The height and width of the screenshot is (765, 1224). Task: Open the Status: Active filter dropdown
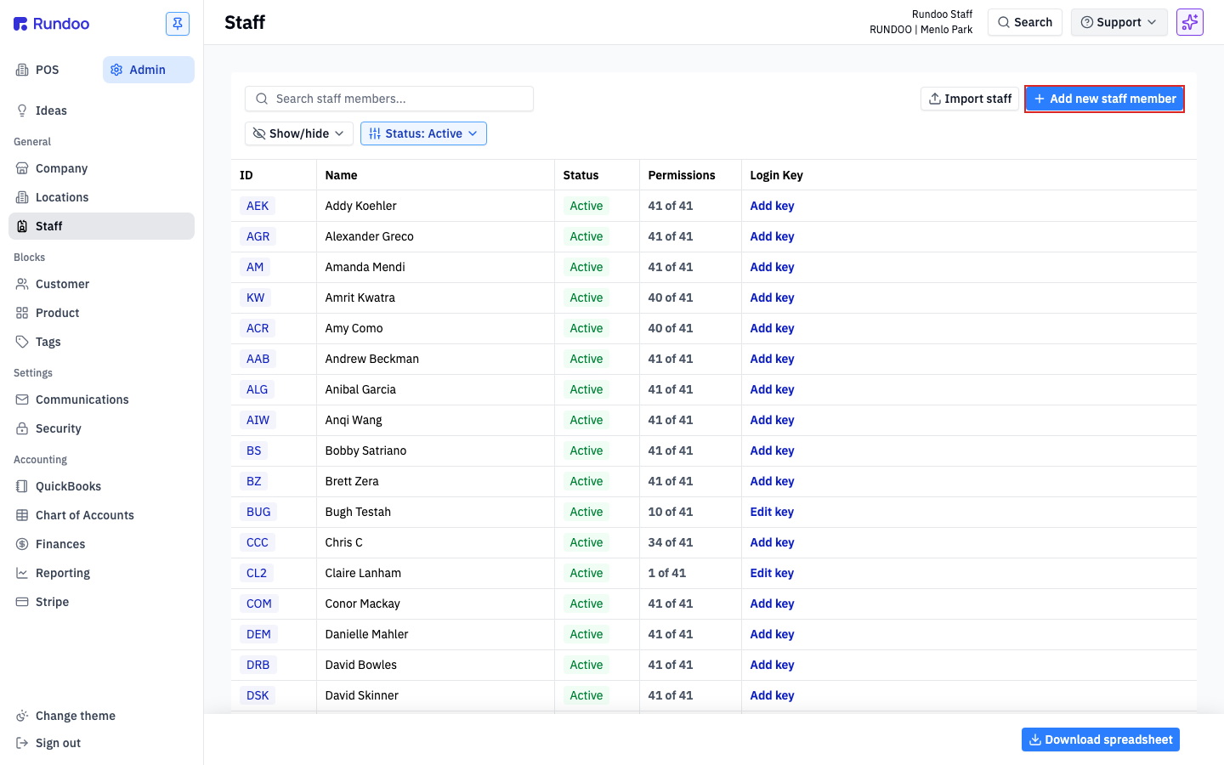tap(423, 133)
